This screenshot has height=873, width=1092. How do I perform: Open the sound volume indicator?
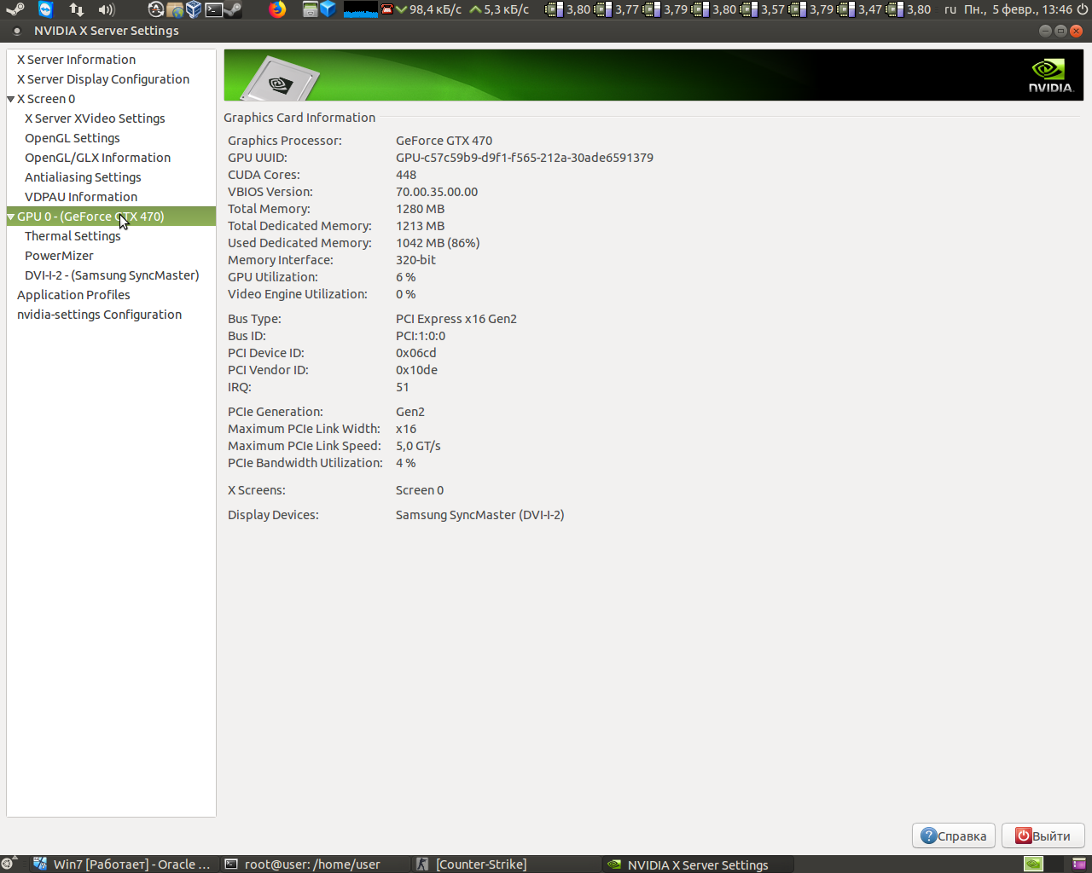tap(107, 9)
